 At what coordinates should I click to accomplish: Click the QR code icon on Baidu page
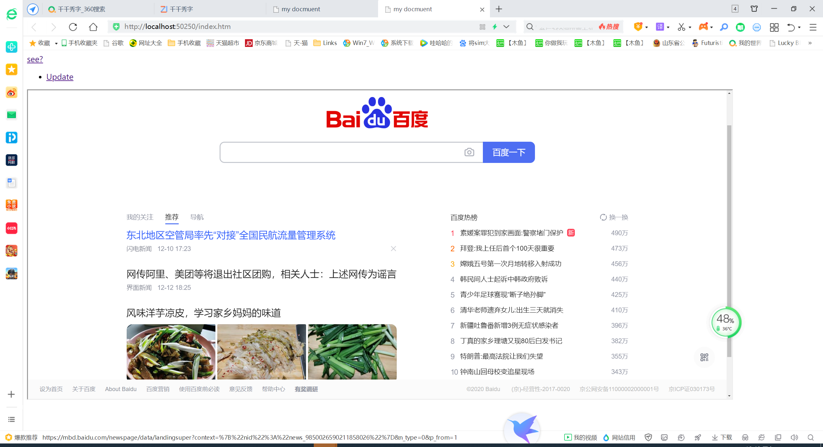[x=704, y=357]
